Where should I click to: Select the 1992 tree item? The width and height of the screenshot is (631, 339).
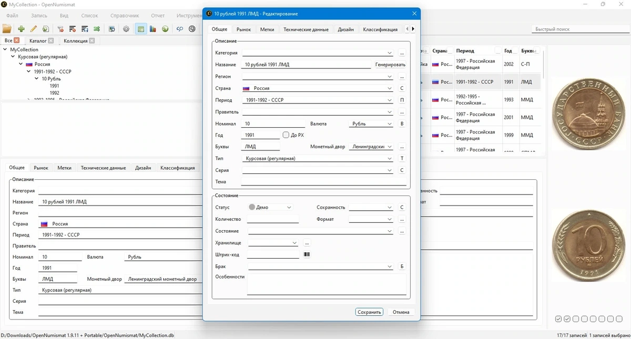coord(54,93)
